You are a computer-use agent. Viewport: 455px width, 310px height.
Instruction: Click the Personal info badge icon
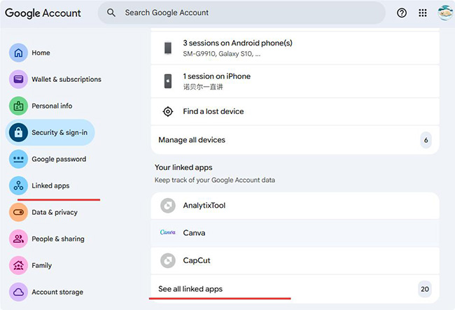18,106
